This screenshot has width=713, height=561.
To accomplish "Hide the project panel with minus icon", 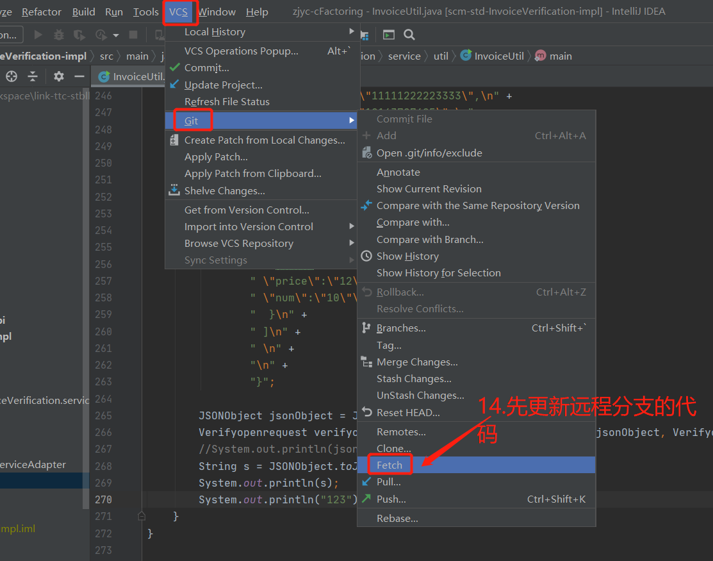I will pos(79,76).
